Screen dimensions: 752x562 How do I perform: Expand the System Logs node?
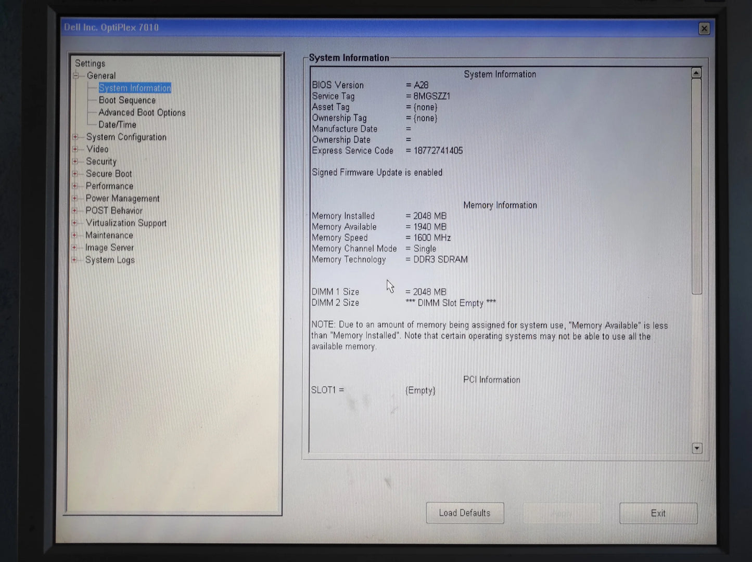(74, 260)
